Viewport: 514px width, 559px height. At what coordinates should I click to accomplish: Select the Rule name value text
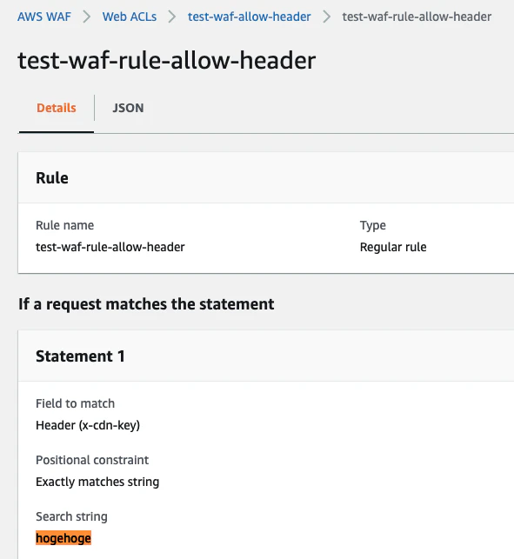[110, 247]
